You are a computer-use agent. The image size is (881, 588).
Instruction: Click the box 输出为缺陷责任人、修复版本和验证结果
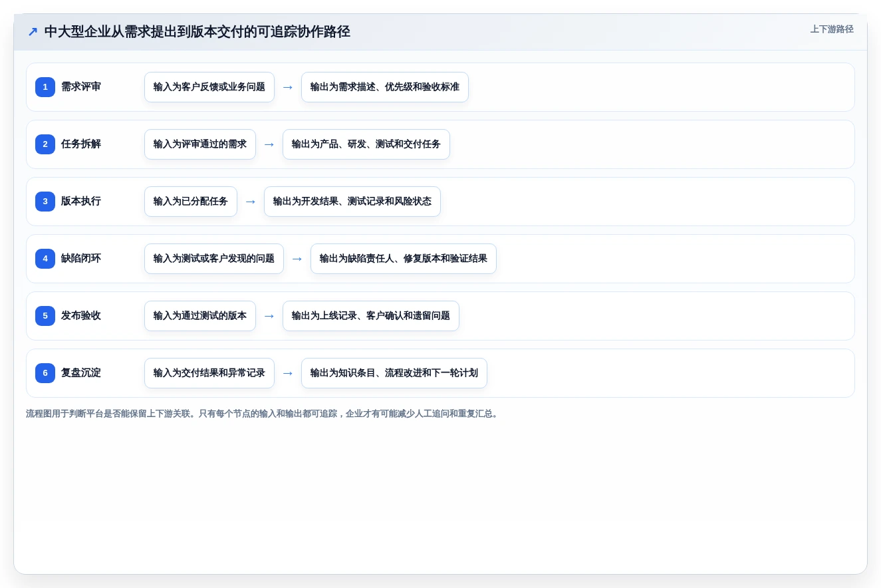click(x=404, y=259)
